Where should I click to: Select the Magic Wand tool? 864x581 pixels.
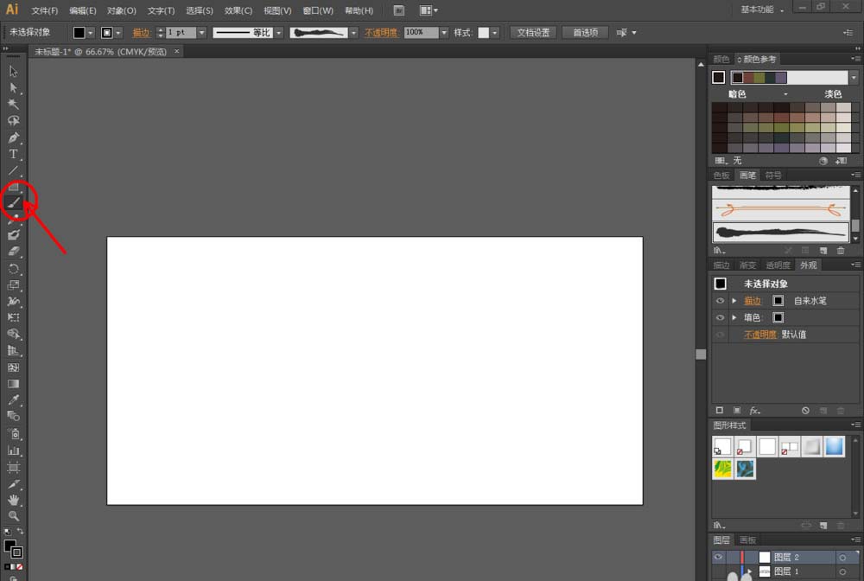13,105
